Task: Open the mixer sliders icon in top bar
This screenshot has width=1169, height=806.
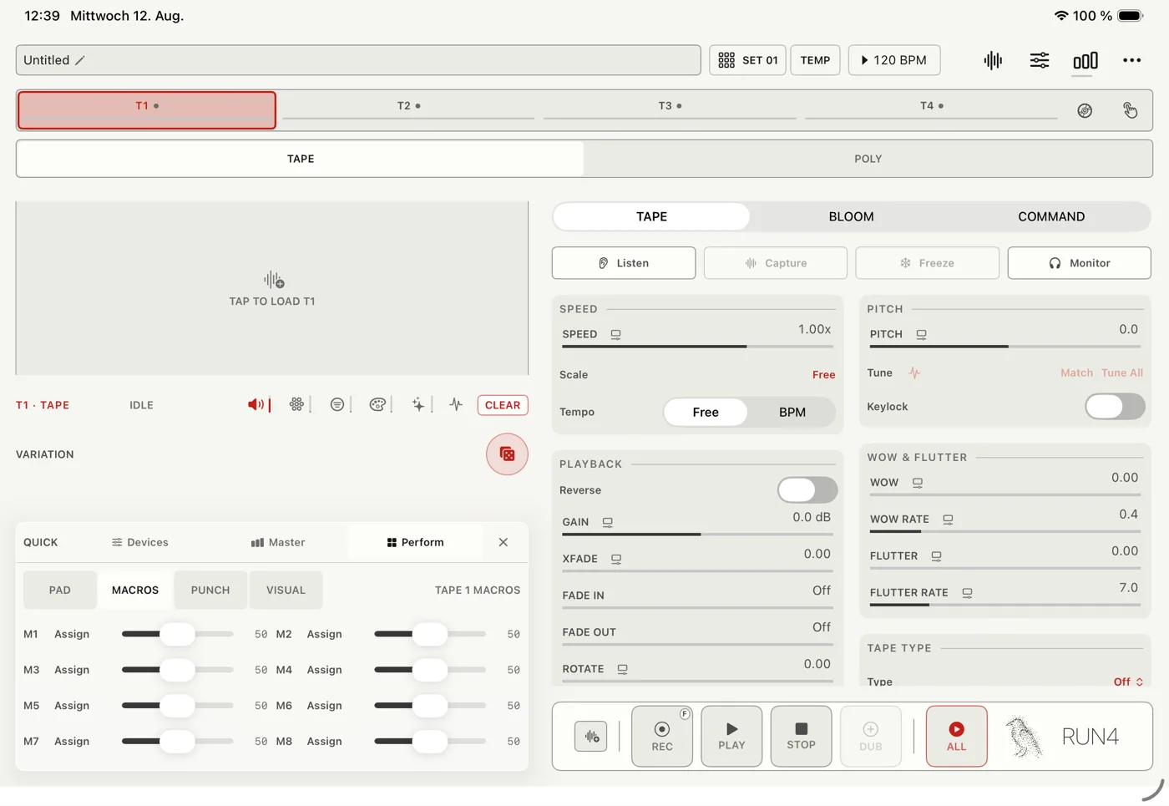Action: [1040, 60]
